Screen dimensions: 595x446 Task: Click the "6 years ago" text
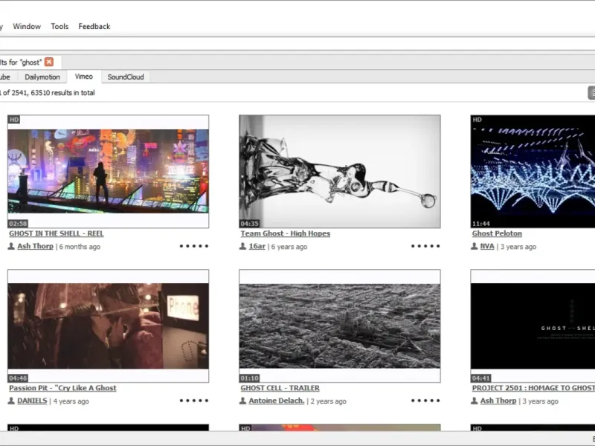pyautogui.click(x=289, y=247)
